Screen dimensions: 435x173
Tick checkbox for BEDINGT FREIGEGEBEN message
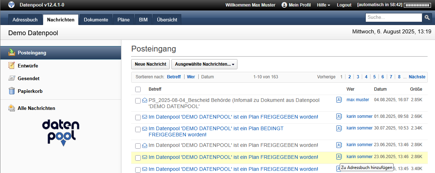coord(138,129)
